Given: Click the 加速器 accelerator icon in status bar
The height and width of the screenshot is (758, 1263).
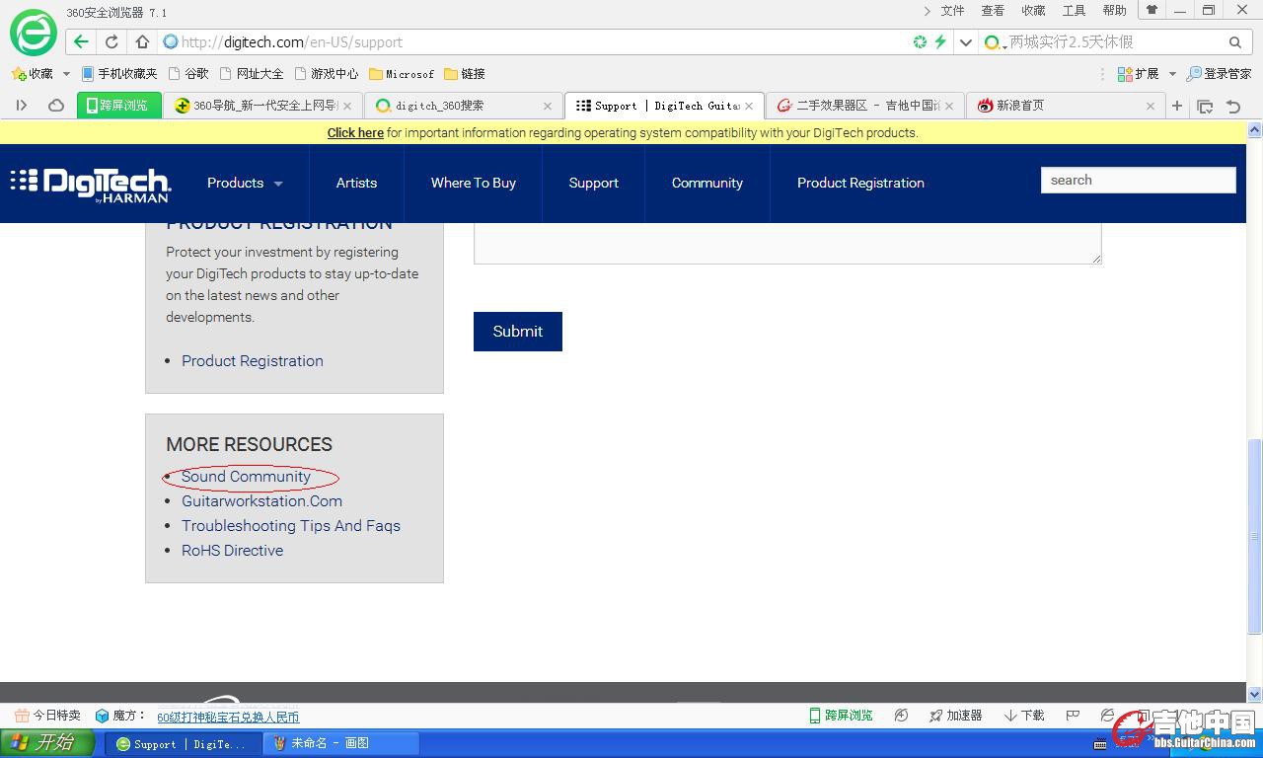Looking at the screenshot, I should click(955, 716).
